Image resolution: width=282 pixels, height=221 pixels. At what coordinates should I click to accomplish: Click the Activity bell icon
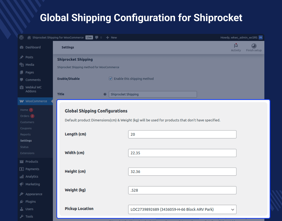coord(236,46)
